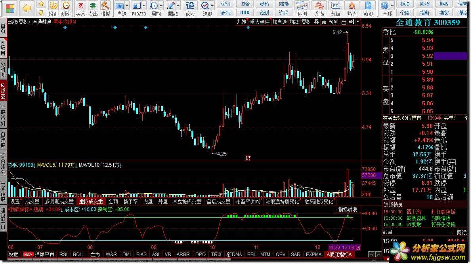Click the 期货 futures button
This screenshot has width=472, height=264.
pyautogui.click(x=444, y=13)
